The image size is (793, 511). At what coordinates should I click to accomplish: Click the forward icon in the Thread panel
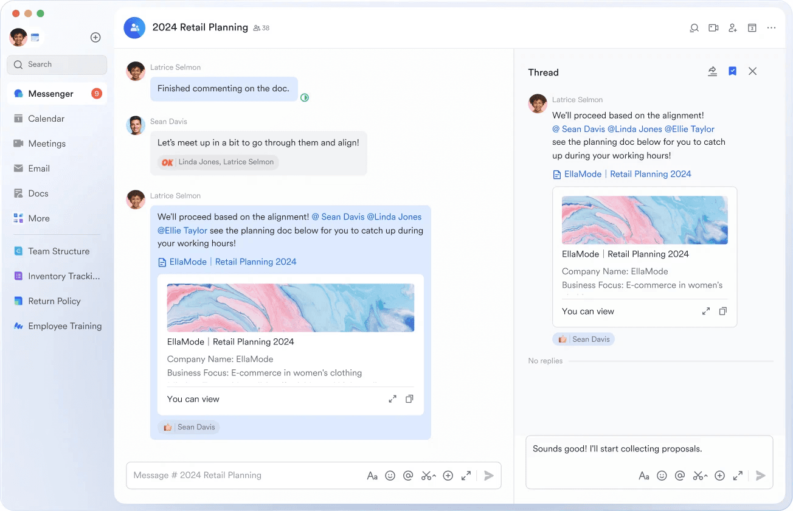click(712, 71)
